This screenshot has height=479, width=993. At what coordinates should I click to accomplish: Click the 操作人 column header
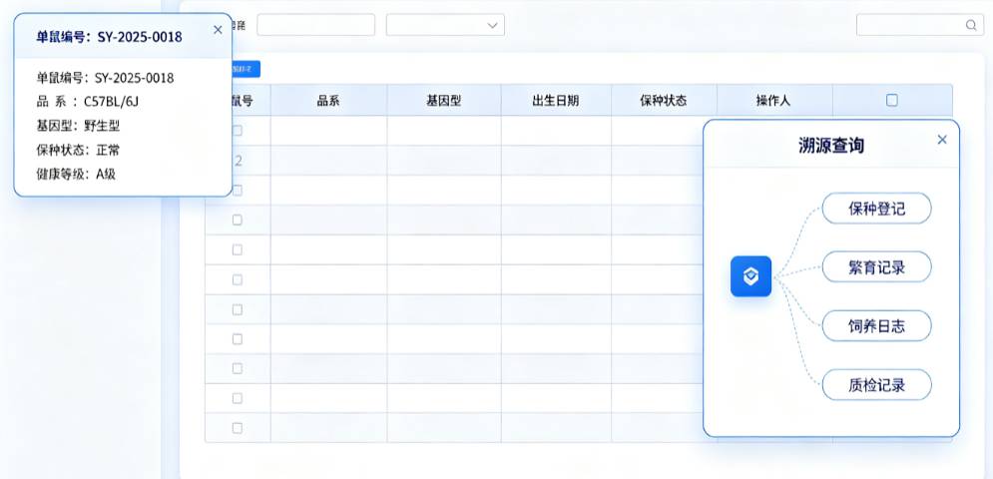coord(773,100)
